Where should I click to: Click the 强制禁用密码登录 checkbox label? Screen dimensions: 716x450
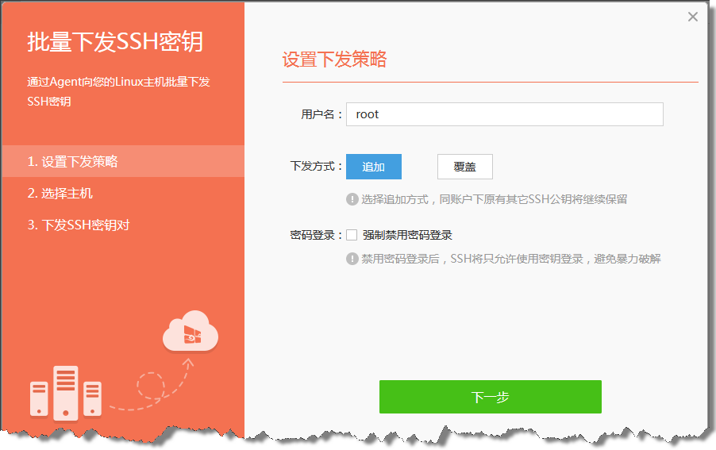point(407,235)
